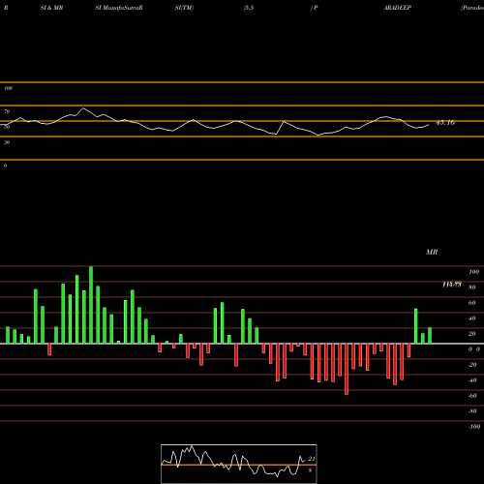
Task: Select the longest red histogram bar
Action: coord(347,369)
